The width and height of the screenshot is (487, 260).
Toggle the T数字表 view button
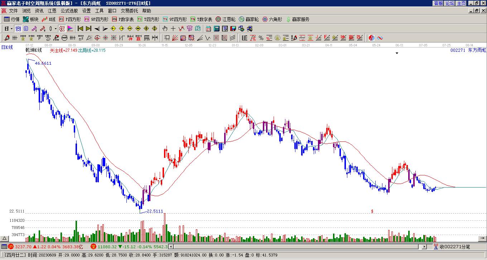(x=201, y=19)
